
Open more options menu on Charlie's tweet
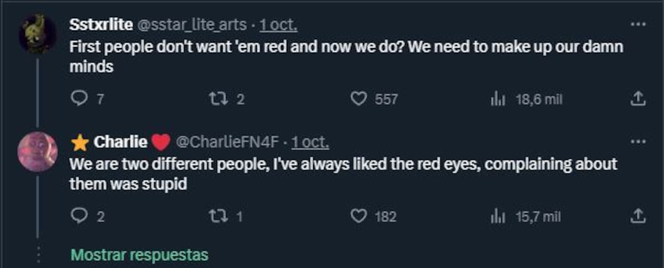point(638,141)
